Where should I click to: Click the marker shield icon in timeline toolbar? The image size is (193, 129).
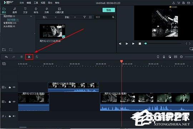point(158,57)
